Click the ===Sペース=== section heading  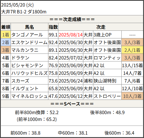[x=72, y=104]
